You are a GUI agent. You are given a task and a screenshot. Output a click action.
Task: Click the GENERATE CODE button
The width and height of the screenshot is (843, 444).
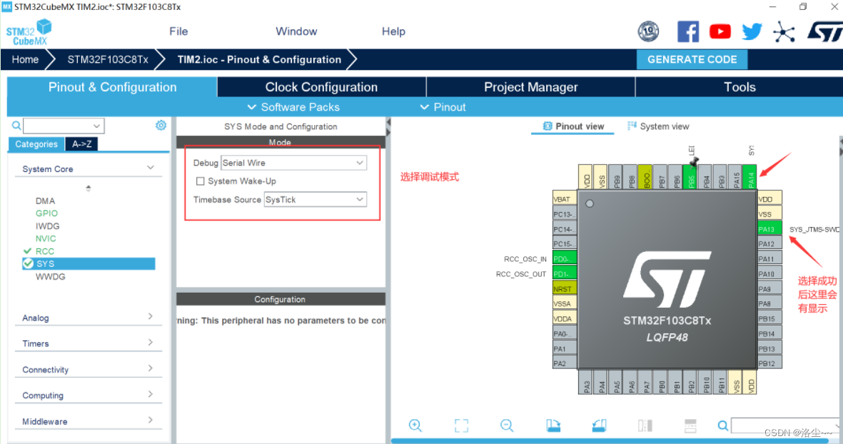(692, 60)
